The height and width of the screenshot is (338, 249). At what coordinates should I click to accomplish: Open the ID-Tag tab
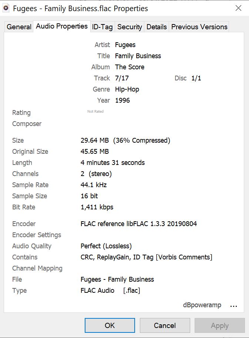click(102, 27)
